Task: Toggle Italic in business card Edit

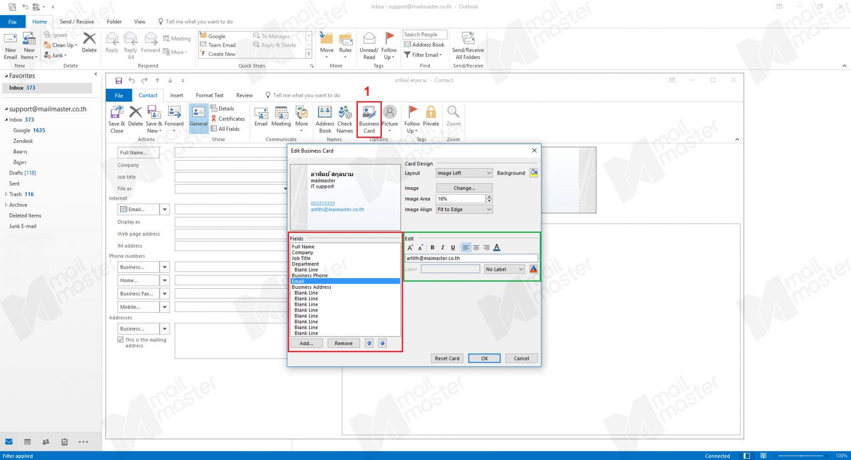Action: point(443,247)
